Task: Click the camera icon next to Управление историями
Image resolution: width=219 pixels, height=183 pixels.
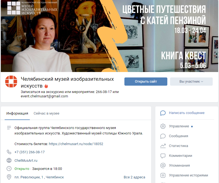Action: coord(163,175)
